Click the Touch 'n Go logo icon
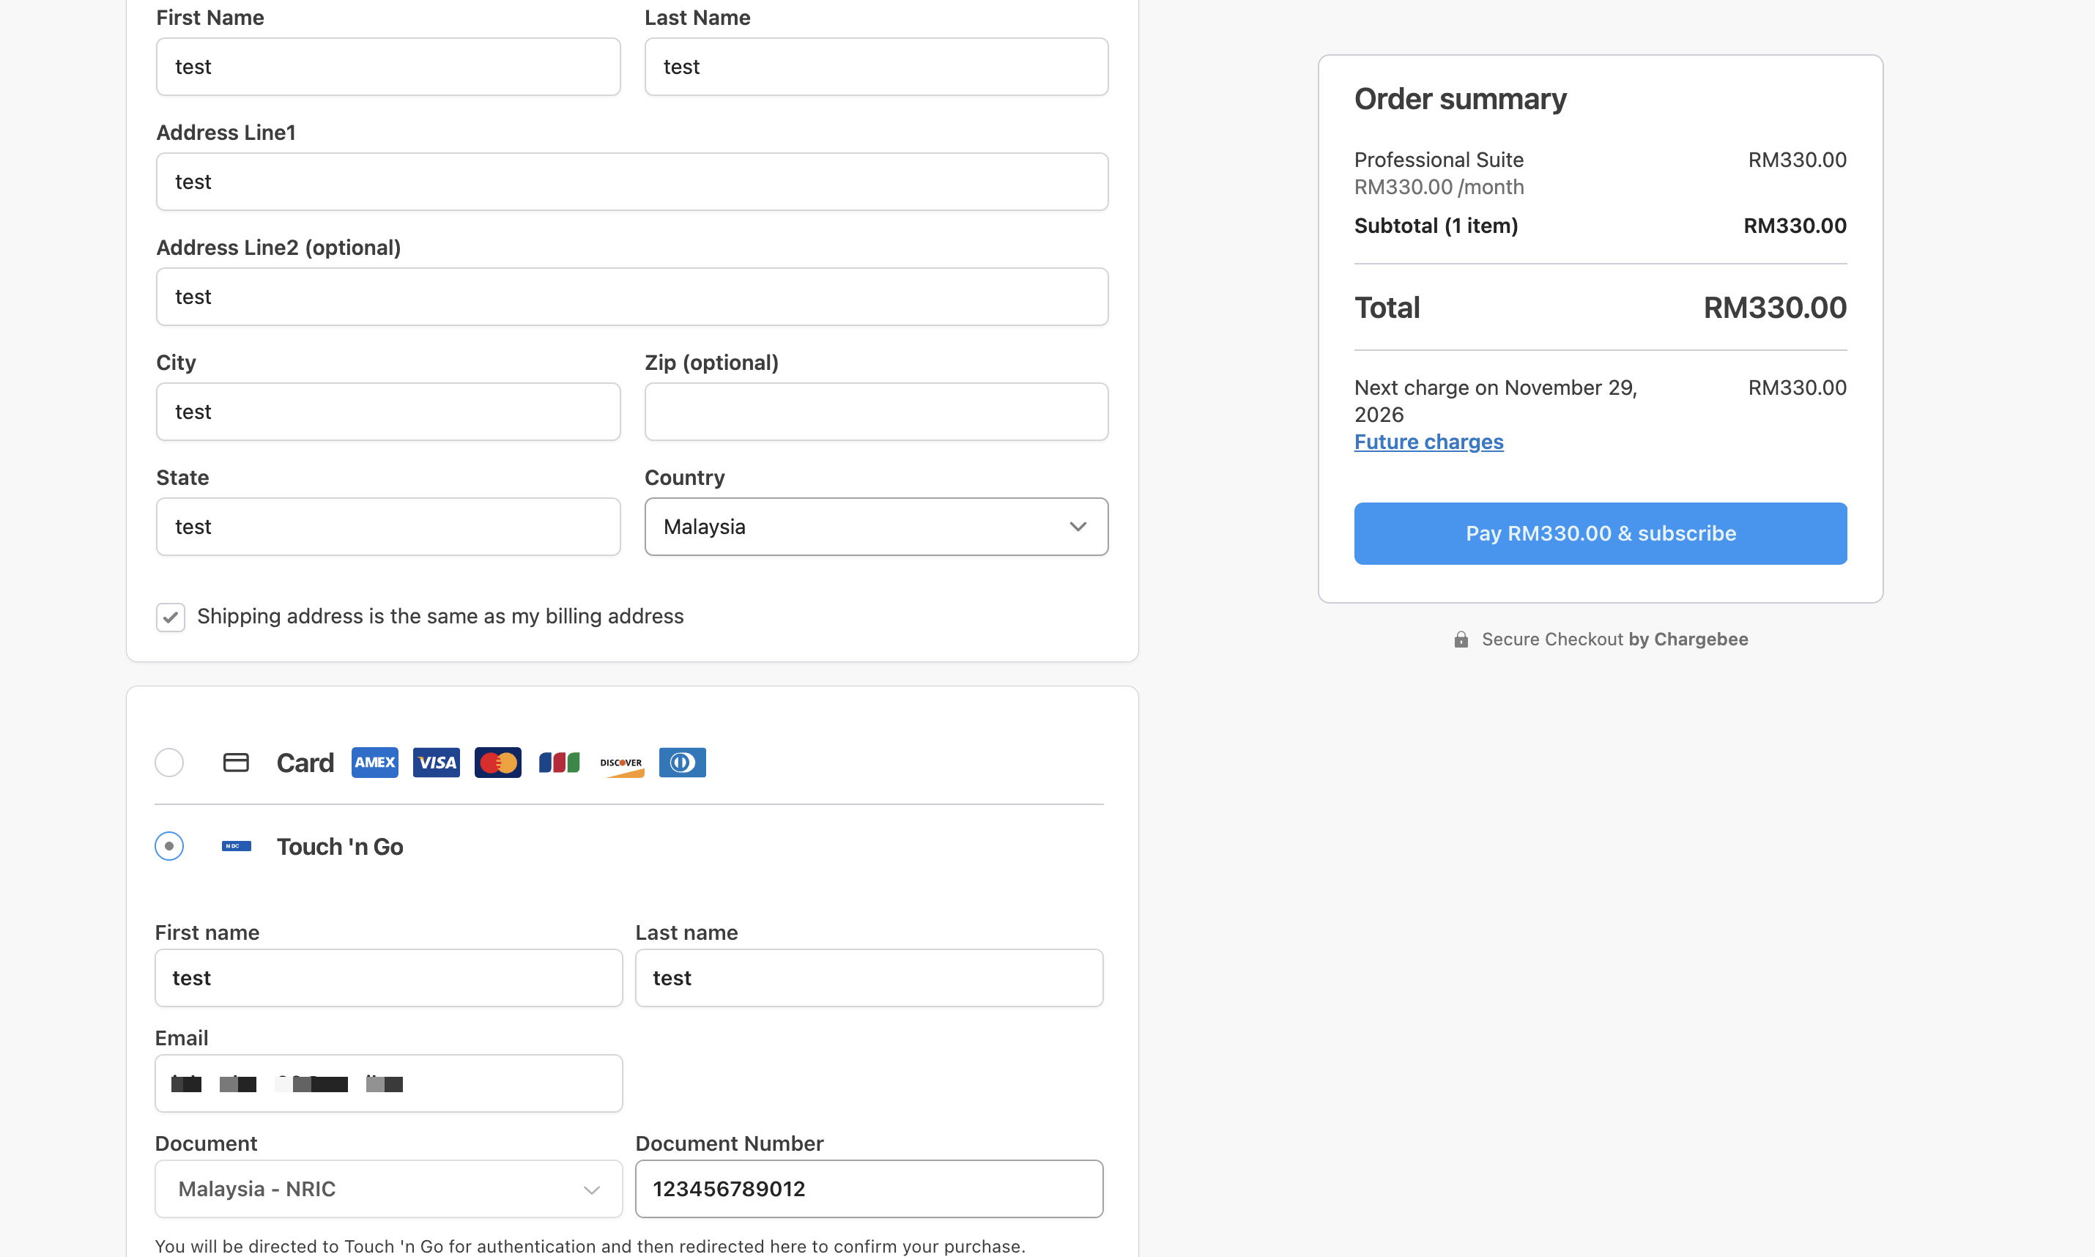 coord(237,846)
